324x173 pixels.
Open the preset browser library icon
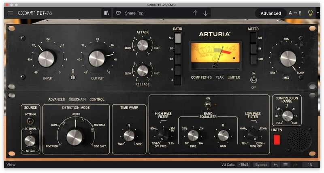click(x=107, y=13)
